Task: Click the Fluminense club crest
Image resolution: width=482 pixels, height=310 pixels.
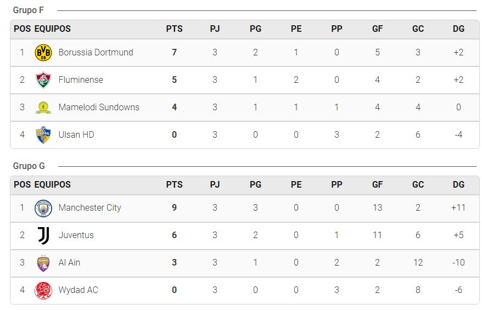Action: coord(43,80)
